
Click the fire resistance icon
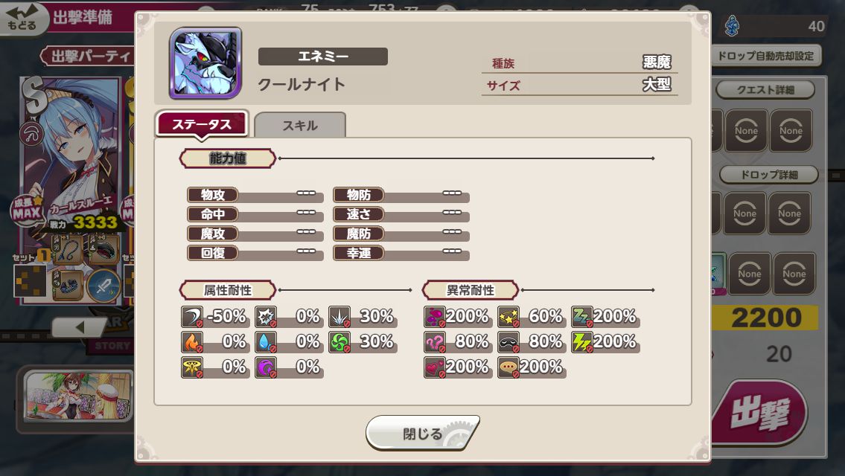tap(192, 342)
